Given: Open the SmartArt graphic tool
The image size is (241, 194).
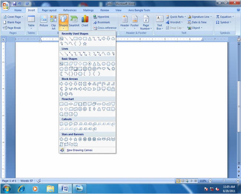Looking at the screenshot, I should [x=74, y=21].
